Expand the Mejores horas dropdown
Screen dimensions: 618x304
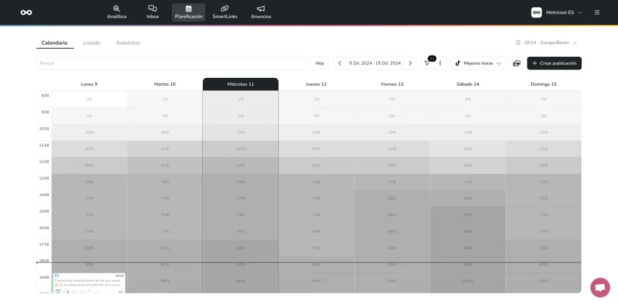pos(479,63)
